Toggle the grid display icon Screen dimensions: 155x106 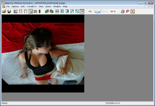(20, 12)
